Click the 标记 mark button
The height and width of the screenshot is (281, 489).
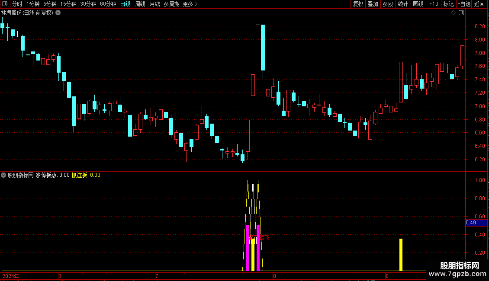(448, 4)
